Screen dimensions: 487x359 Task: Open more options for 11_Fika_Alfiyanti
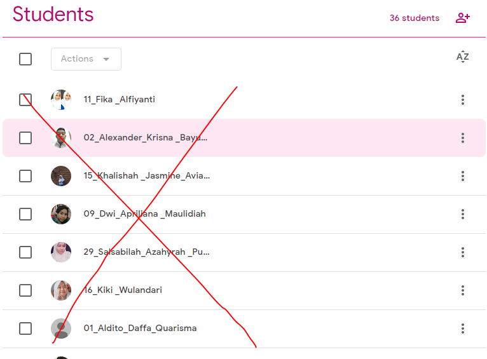coord(462,100)
